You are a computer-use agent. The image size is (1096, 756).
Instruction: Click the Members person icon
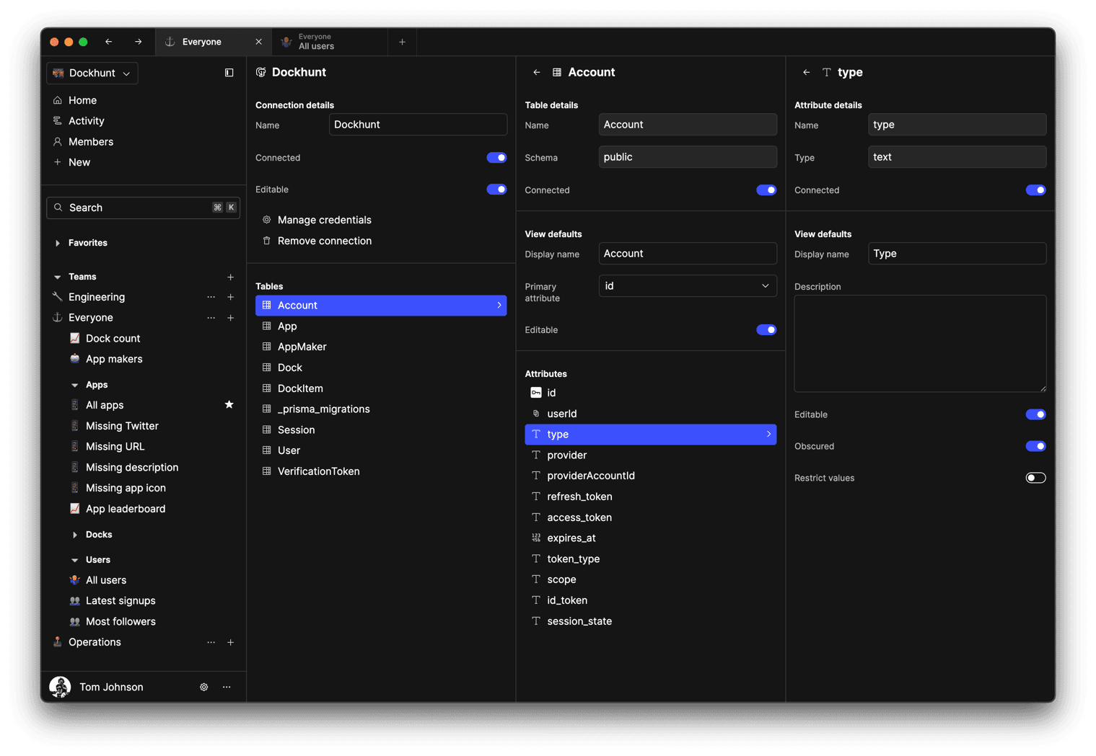coord(58,142)
